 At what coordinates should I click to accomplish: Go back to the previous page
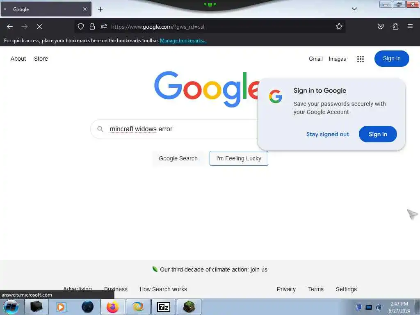click(x=10, y=27)
